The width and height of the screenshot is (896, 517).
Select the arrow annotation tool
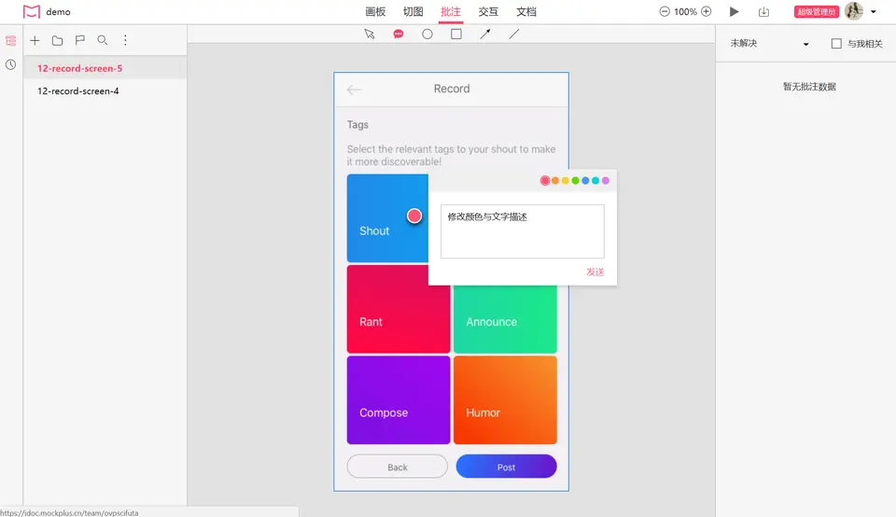(x=485, y=35)
